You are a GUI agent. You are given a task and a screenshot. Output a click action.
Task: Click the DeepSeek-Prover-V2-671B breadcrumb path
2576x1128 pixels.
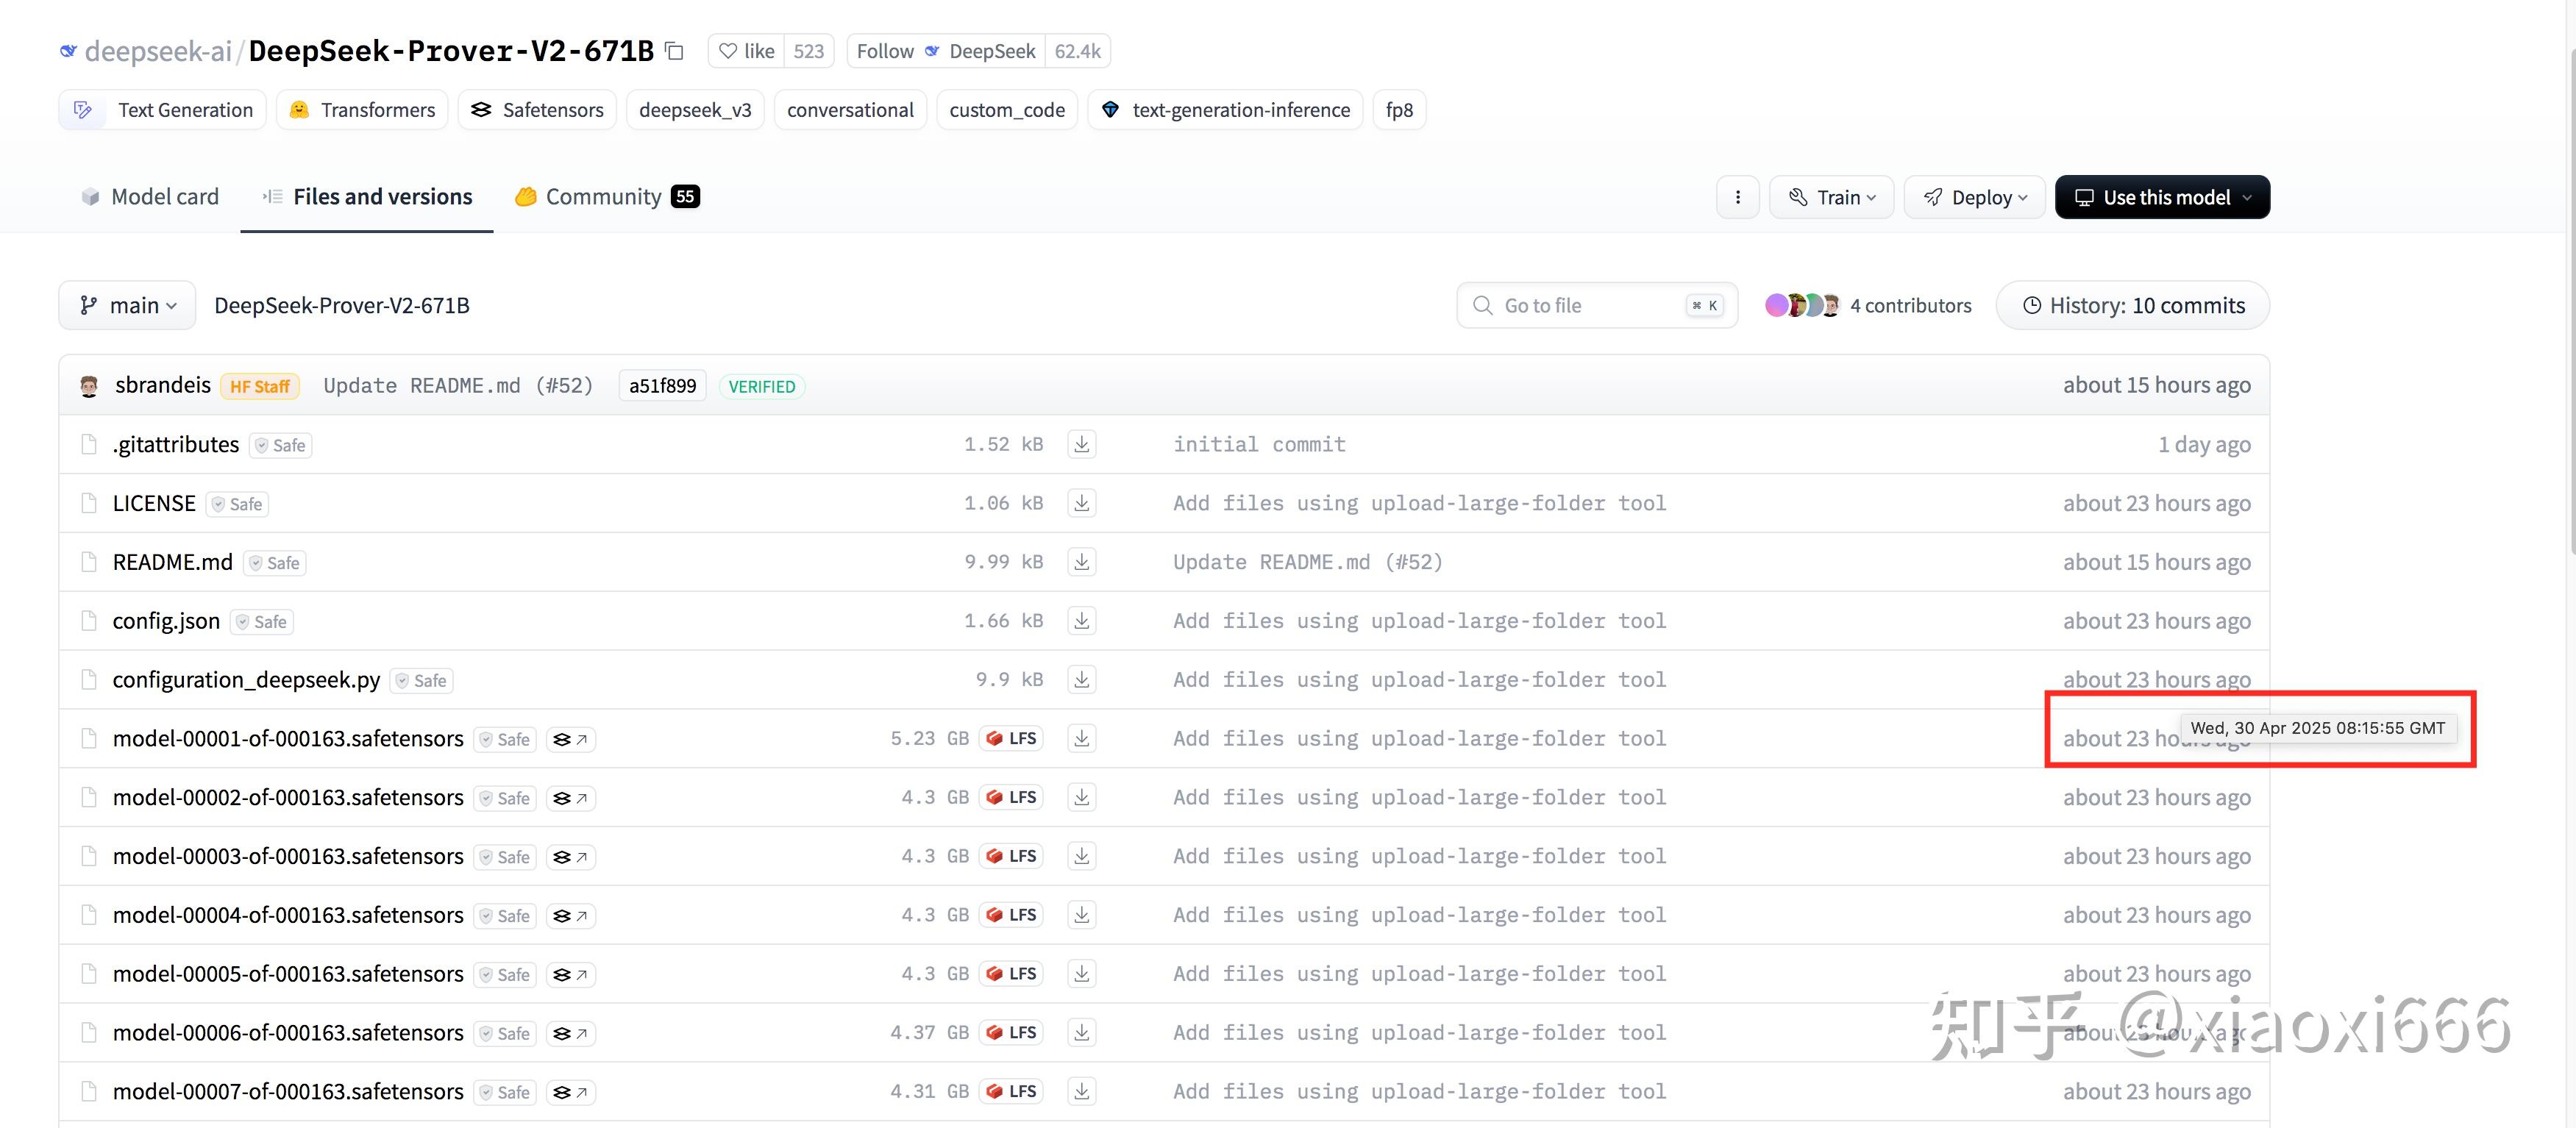click(342, 306)
